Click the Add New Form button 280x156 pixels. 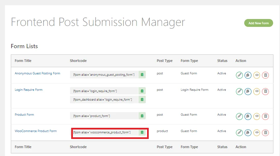coord(258,23)
